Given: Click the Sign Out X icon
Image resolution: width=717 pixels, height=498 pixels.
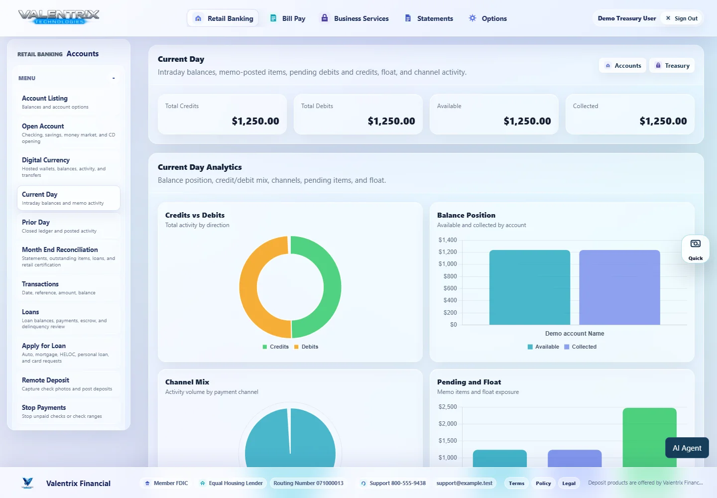Looking at the screenshot, I should click(668, 18).
